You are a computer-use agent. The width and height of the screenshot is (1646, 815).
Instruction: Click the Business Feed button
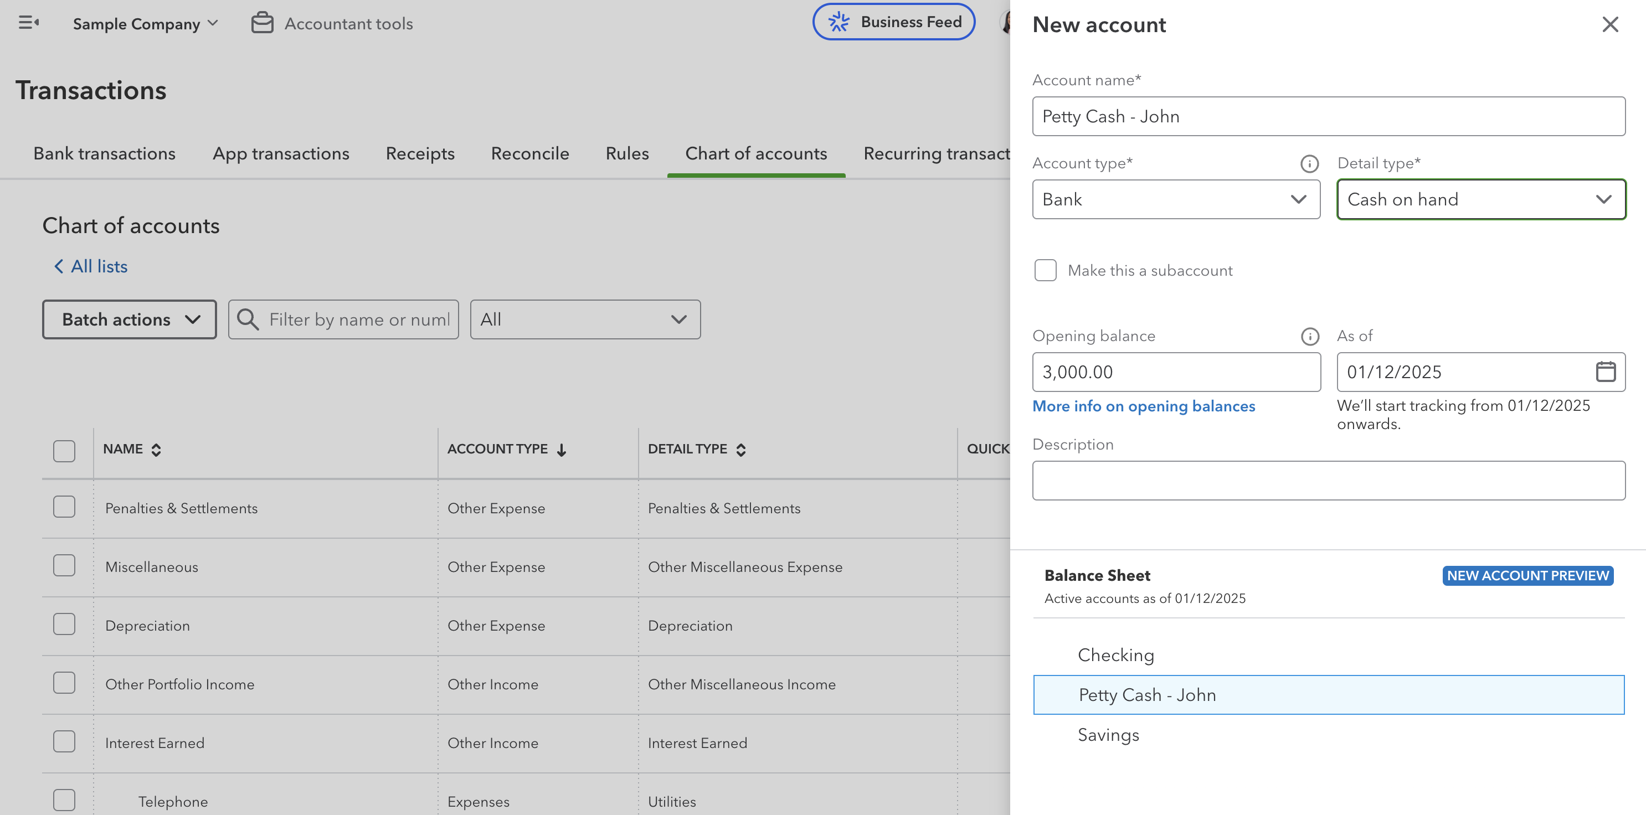pos(893,22)
